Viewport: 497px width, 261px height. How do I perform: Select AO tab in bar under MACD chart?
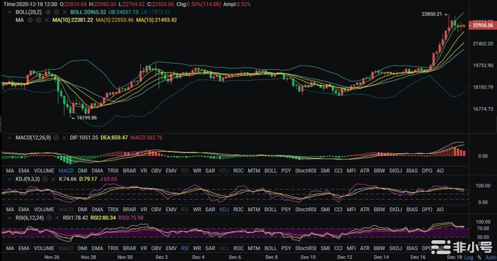(440, 171)
